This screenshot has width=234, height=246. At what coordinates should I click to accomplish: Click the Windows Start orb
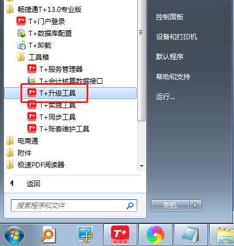coord(14,235)
